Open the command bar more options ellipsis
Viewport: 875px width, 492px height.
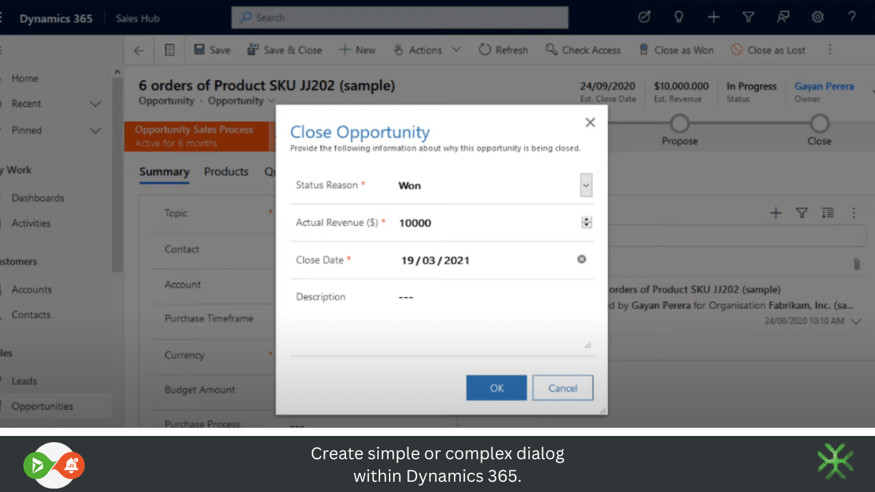(830, 50)
